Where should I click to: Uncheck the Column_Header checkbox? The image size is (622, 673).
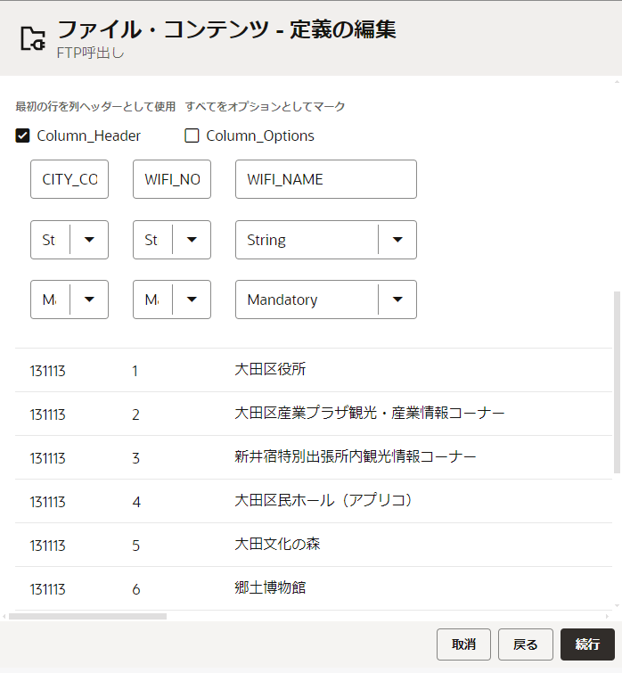[23, 136]
